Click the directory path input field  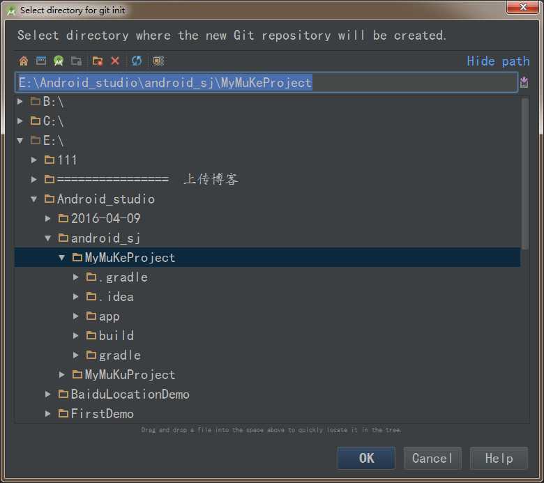[x=266, y=82]
